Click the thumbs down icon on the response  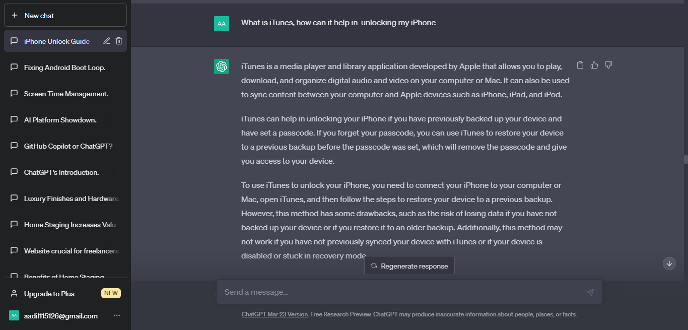[608, 65]
